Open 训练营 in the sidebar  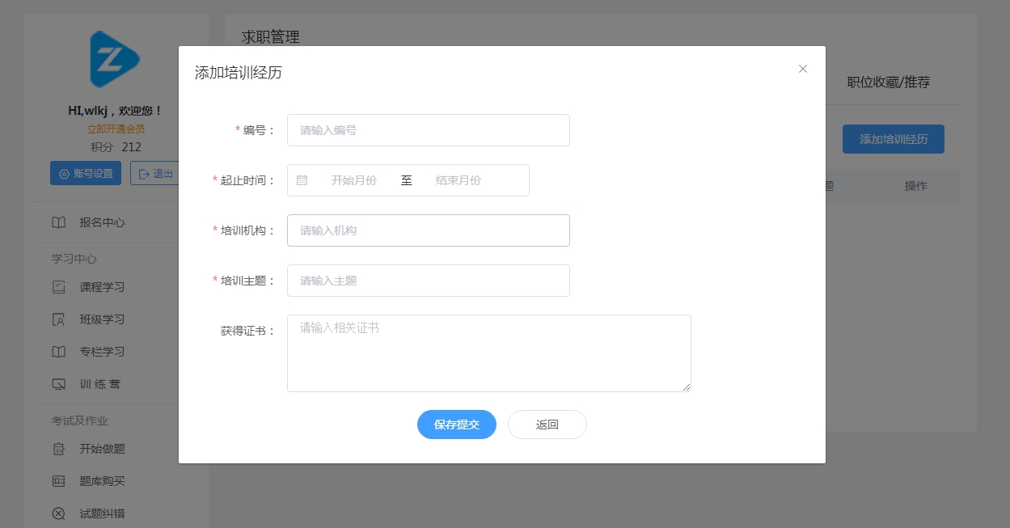click(x=99, y=384)
